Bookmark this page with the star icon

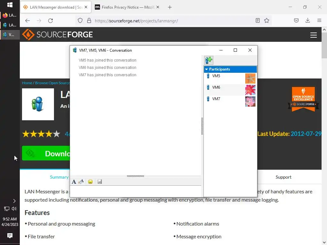267,21
